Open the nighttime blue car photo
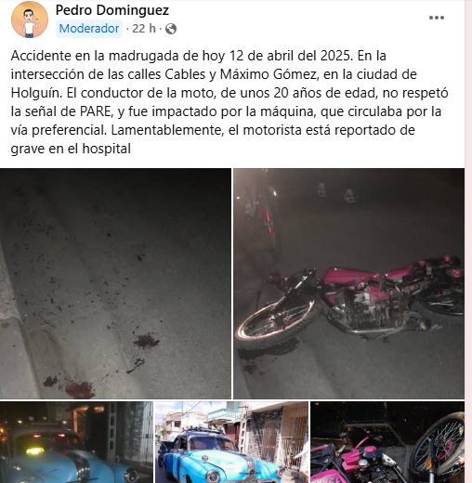Image resolution: width=472 pixels, height=483 pixels. (76, 442)
